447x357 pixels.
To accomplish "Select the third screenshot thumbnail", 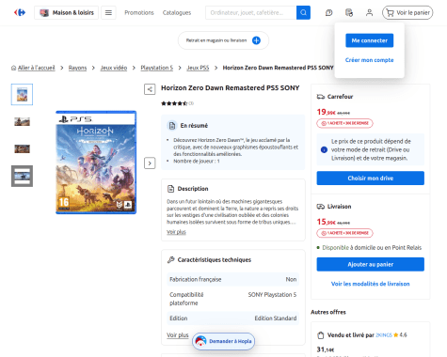I will (x=22, y=148).
